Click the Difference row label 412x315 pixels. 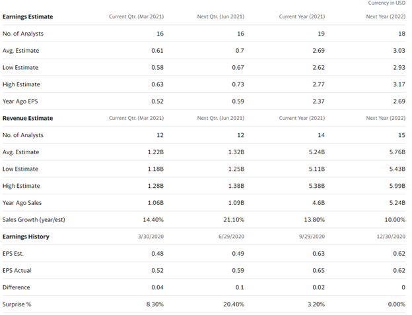point(18,287)
